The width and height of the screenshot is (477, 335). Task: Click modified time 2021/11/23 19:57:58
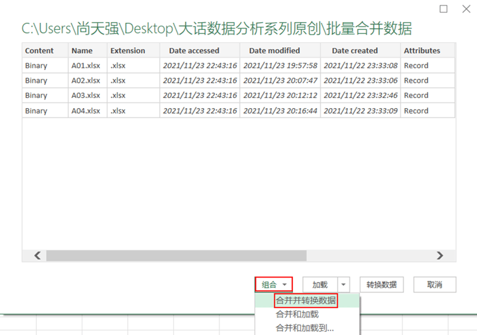[x=280, y=66]
